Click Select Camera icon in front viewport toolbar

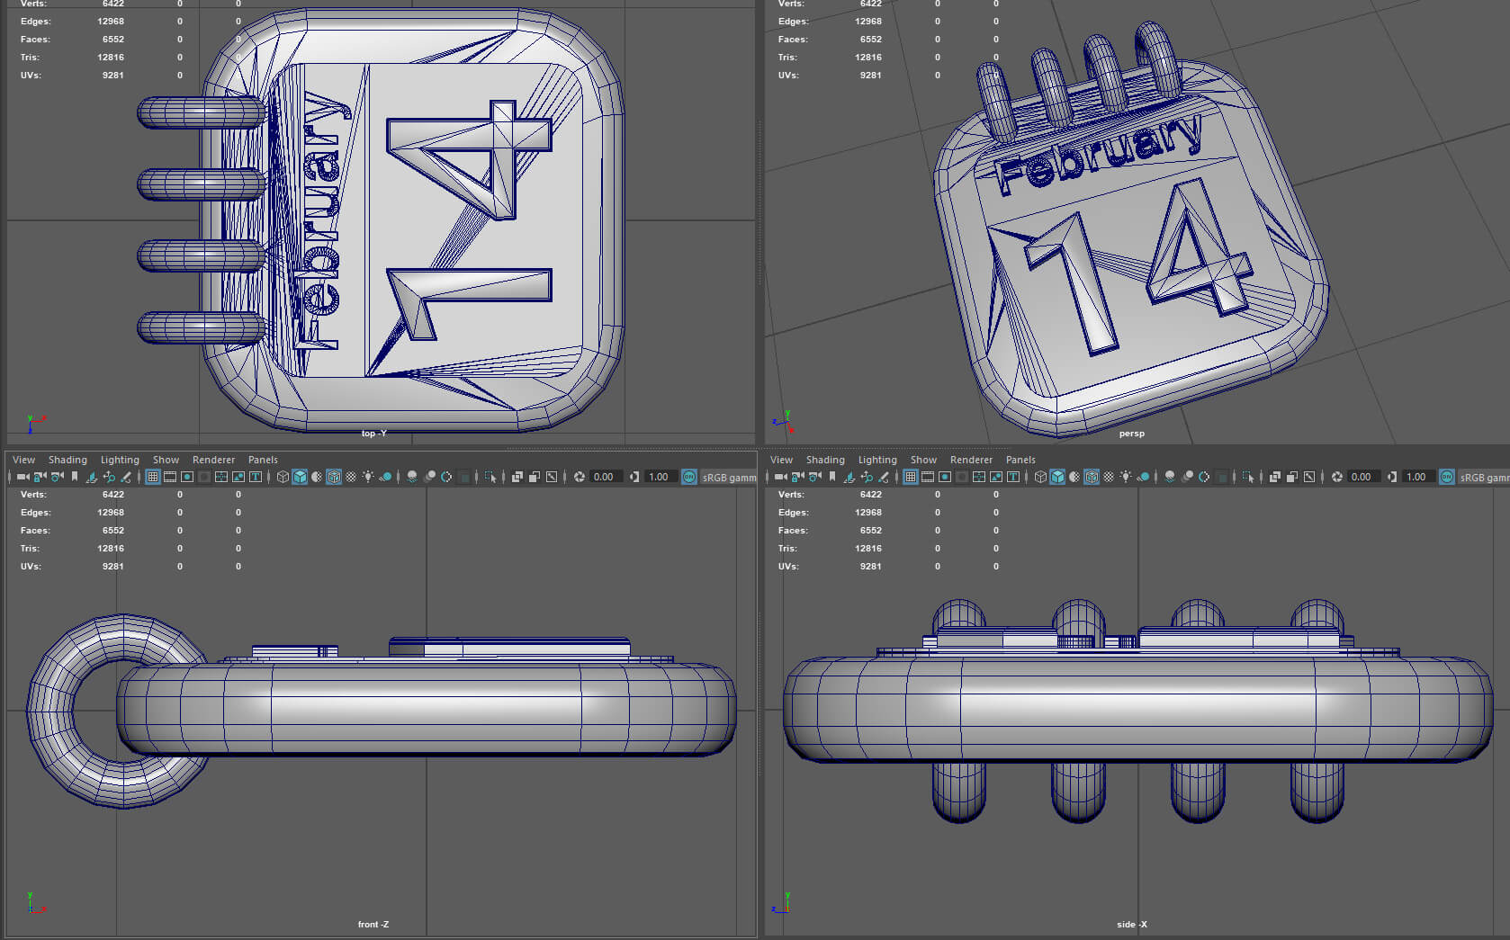pyautogui.click(x=22, y=477)
